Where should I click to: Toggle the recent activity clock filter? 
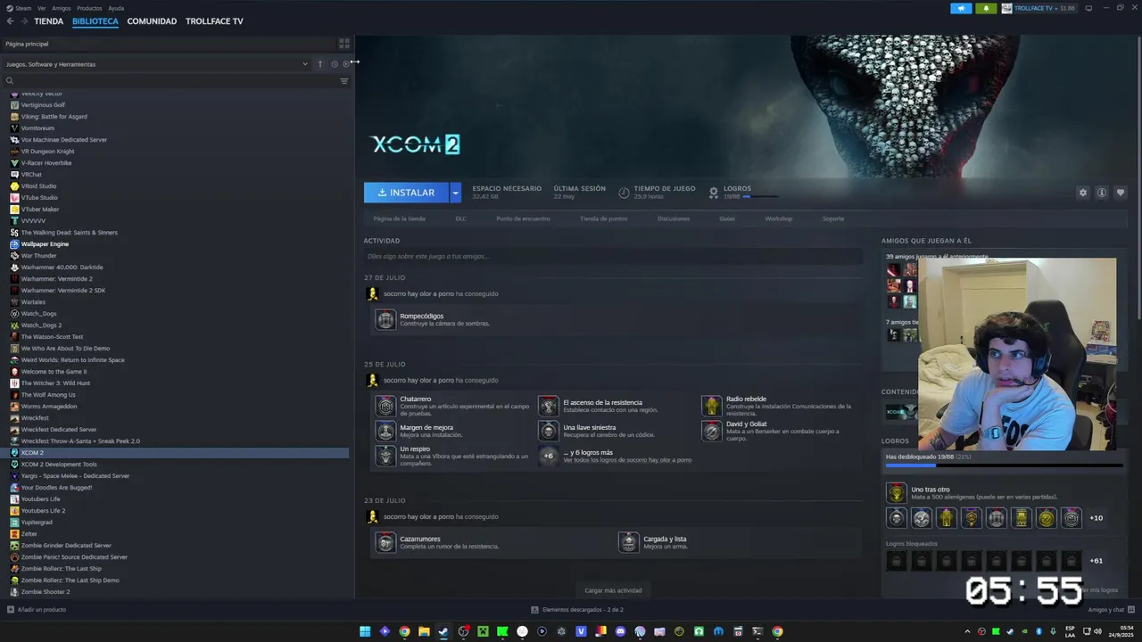[335, 64]
